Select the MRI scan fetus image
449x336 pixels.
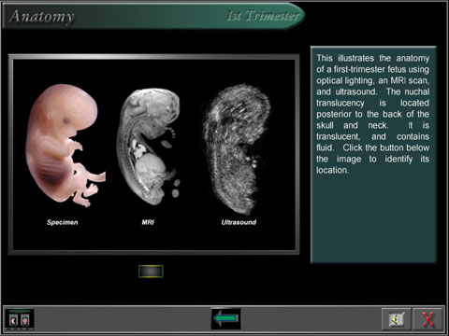(x=149, y=147)
